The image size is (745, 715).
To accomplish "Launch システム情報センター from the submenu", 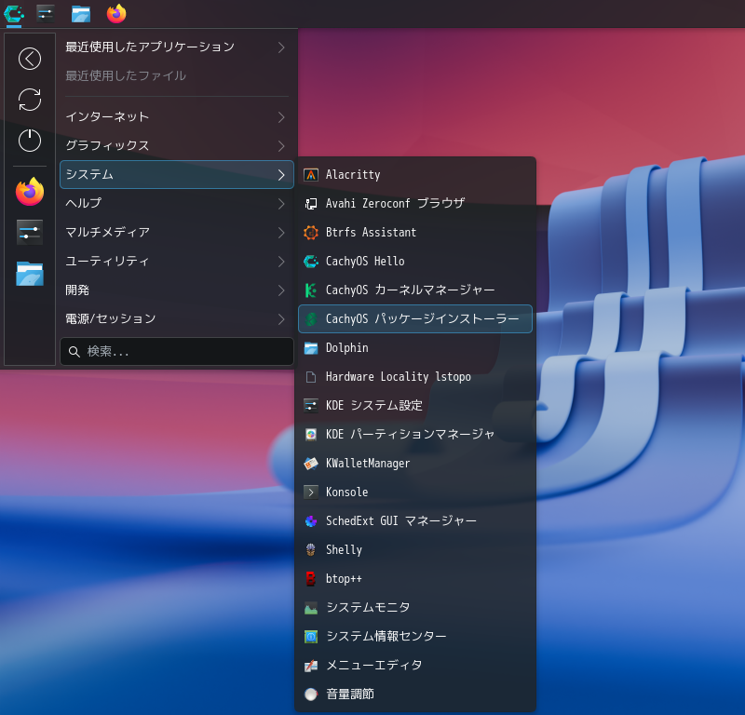I will click(x=415, y=637).
